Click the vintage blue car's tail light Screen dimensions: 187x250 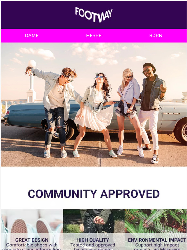[x=8, y=112]
